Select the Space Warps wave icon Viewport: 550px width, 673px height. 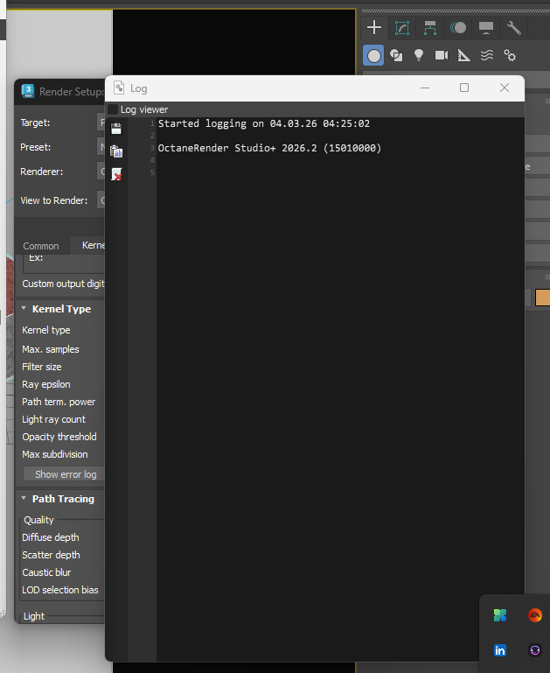tap(487, 55)
